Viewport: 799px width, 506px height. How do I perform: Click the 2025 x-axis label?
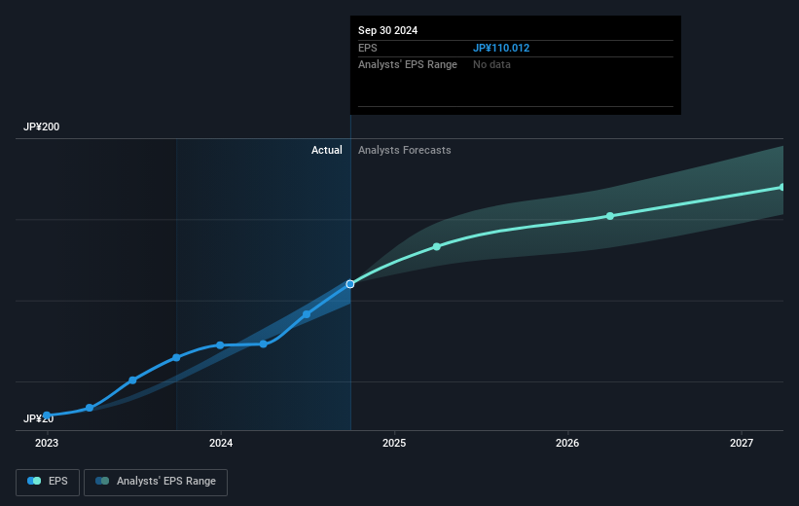(x=394, y=443)
